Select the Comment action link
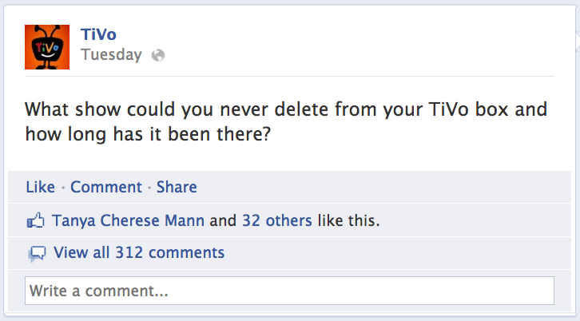Viewport: 580px width, 321px height. (106, 187)
